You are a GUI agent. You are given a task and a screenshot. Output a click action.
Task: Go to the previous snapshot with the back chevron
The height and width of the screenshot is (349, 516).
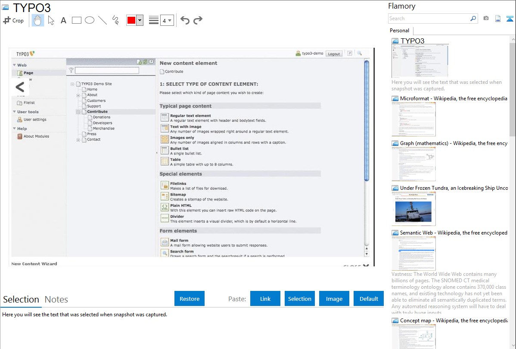point(20,87)
